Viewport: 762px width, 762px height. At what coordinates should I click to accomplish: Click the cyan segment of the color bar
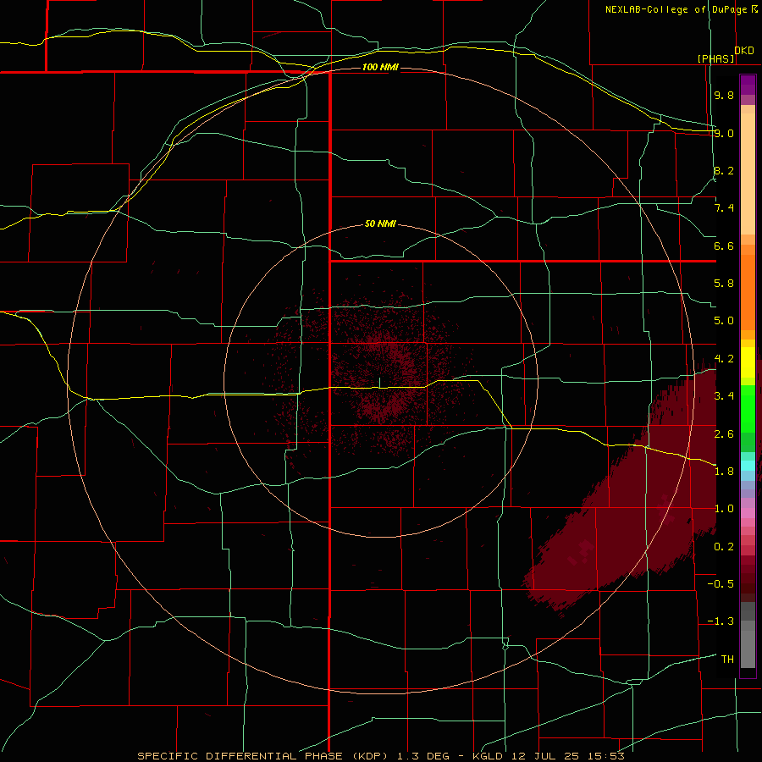coord(748,466)
